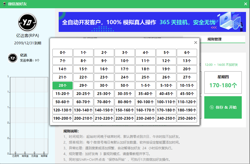This screenshot has height=164, width=250.
Task: Set range to 90-100个
Action: pos(145,102)
